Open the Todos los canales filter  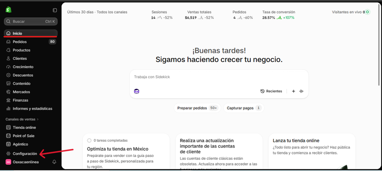point(112,12)
